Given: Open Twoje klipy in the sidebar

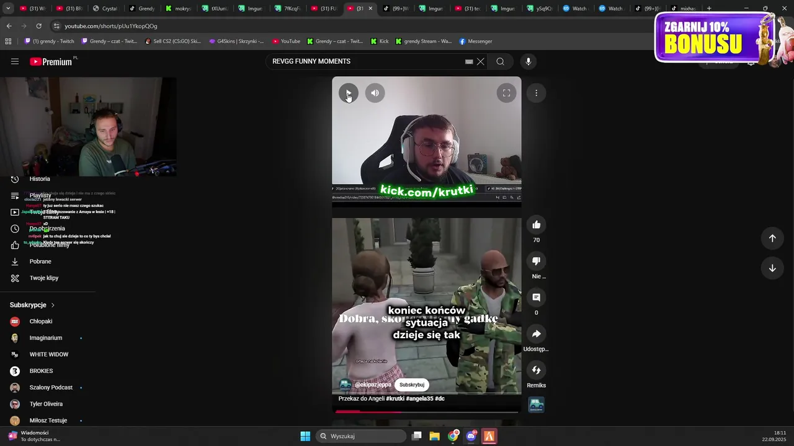Looking at the screenshot, I should [x=44, y=278].
